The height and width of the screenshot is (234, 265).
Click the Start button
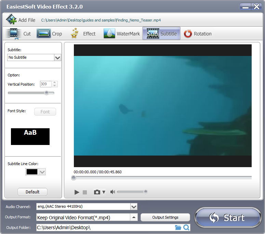tap(228, 218)
